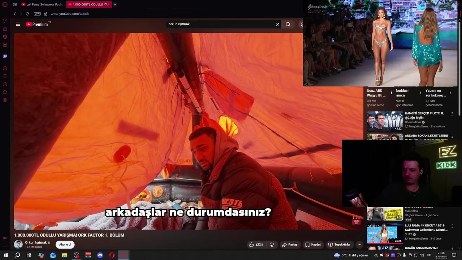Switch input language TUR
This screenshot has height=260, width=462.
pos(429,255)
